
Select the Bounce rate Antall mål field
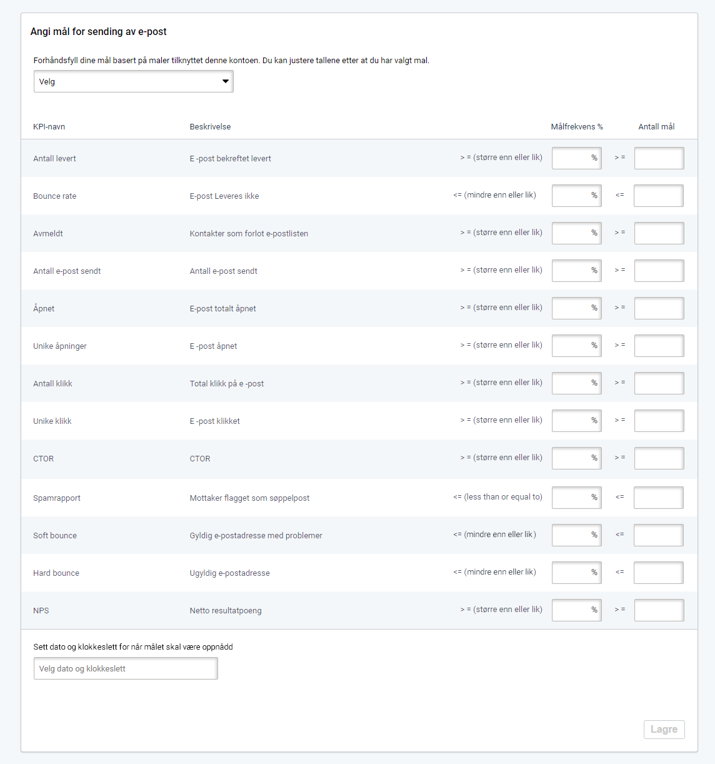658,196
